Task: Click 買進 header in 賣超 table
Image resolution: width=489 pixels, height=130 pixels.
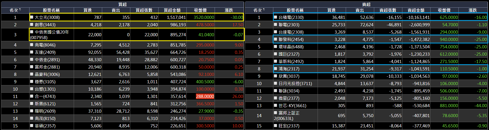Action: coord(332,10)
